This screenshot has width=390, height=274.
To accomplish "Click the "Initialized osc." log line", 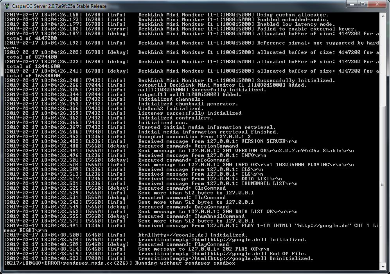I will (96, 122).
